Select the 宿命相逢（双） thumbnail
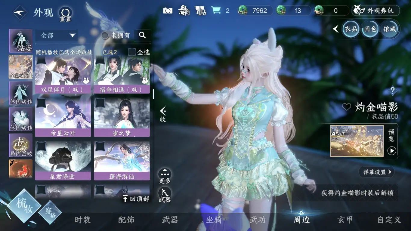 tap(122, 74)
